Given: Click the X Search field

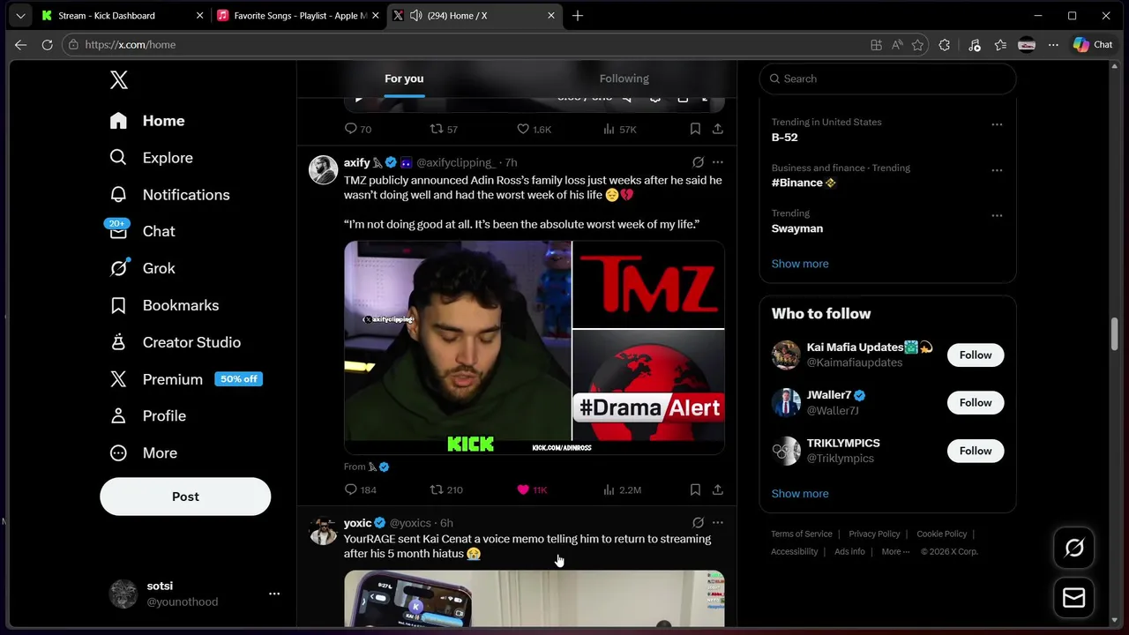Looking at the screenshot, I should 887,78.
